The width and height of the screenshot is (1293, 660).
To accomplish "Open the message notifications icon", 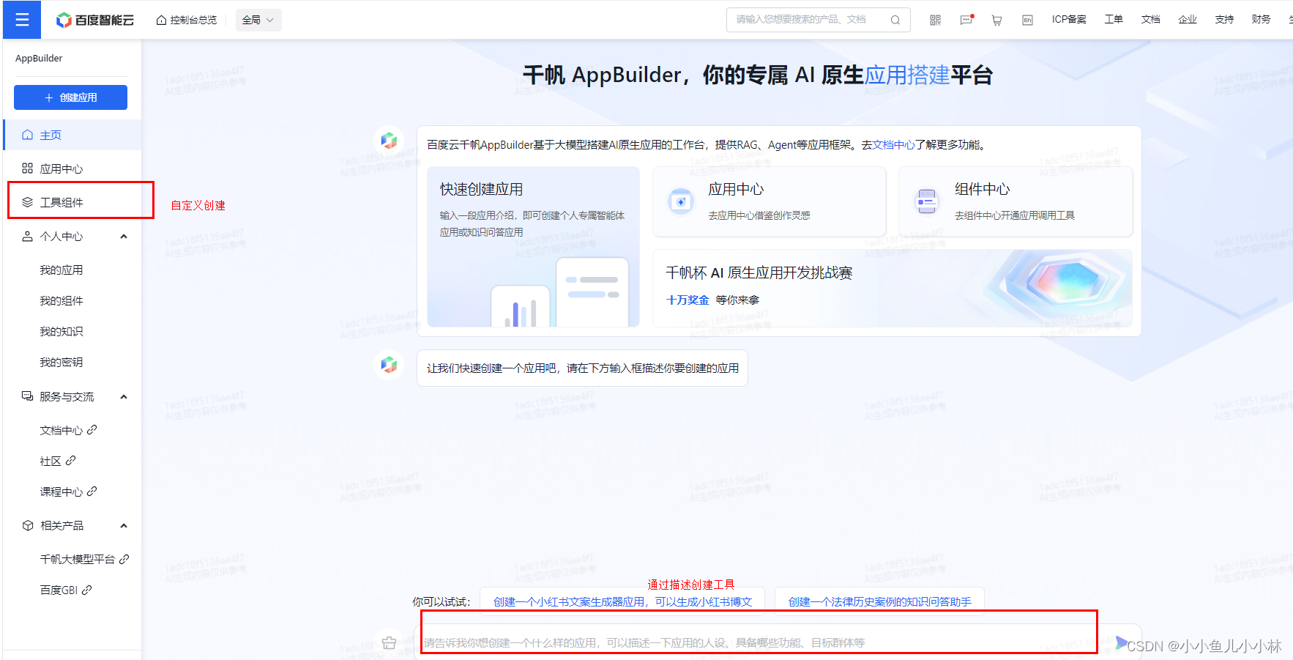I will [x=966, y=20].
